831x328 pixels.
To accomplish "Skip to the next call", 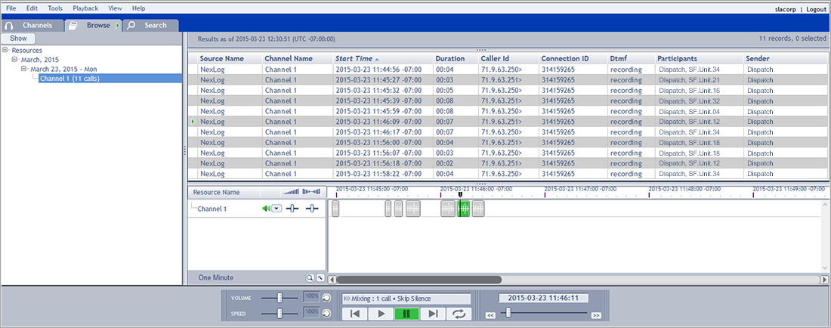I will point(433,314).
